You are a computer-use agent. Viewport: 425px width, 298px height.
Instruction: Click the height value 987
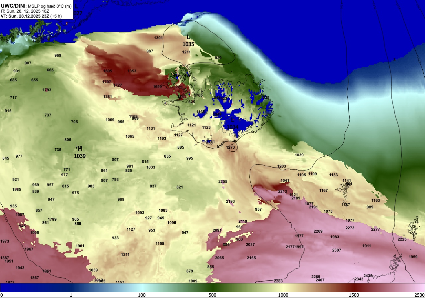click(150, 51)
